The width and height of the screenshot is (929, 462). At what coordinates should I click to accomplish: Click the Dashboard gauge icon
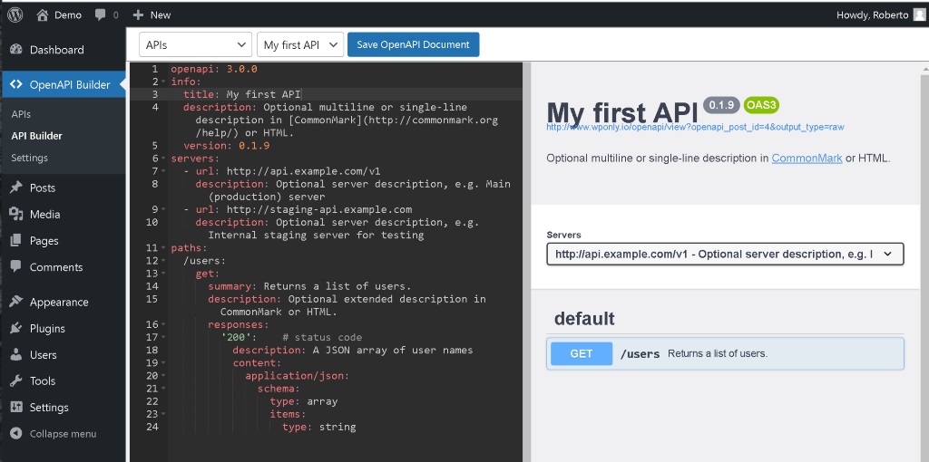(16, 50)
